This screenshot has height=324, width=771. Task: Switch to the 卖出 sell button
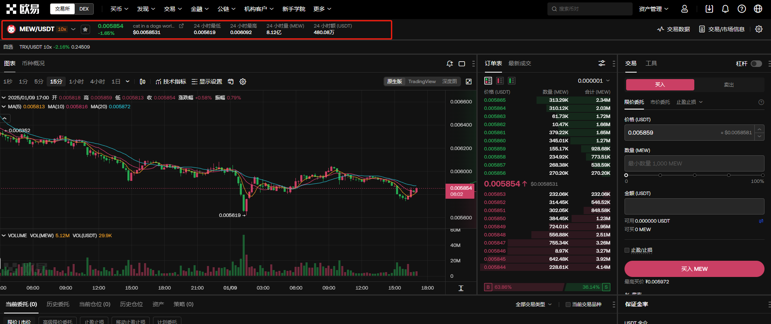tap(729, 85)
